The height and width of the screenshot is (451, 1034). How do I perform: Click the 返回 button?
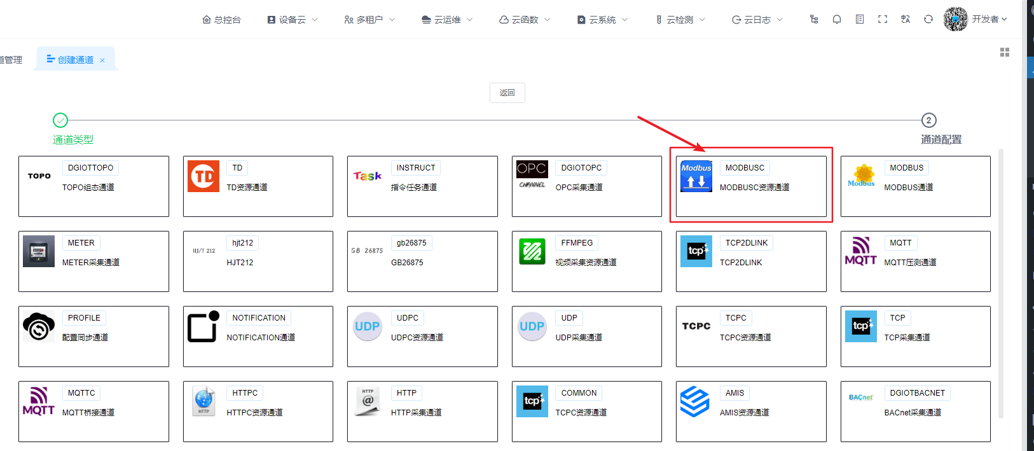click(x=507, y=93)
